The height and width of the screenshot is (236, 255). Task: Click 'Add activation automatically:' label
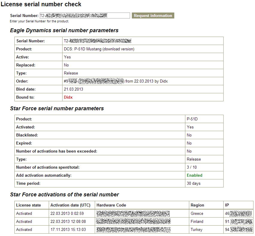click(x=44, y=176)
